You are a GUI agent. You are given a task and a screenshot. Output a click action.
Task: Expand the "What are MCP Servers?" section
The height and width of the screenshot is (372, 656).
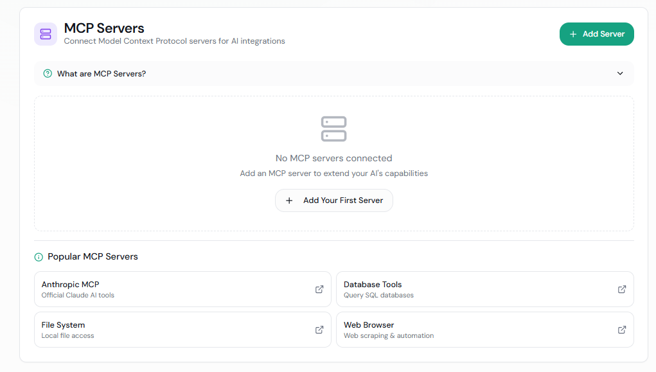(x=102, y=74)
